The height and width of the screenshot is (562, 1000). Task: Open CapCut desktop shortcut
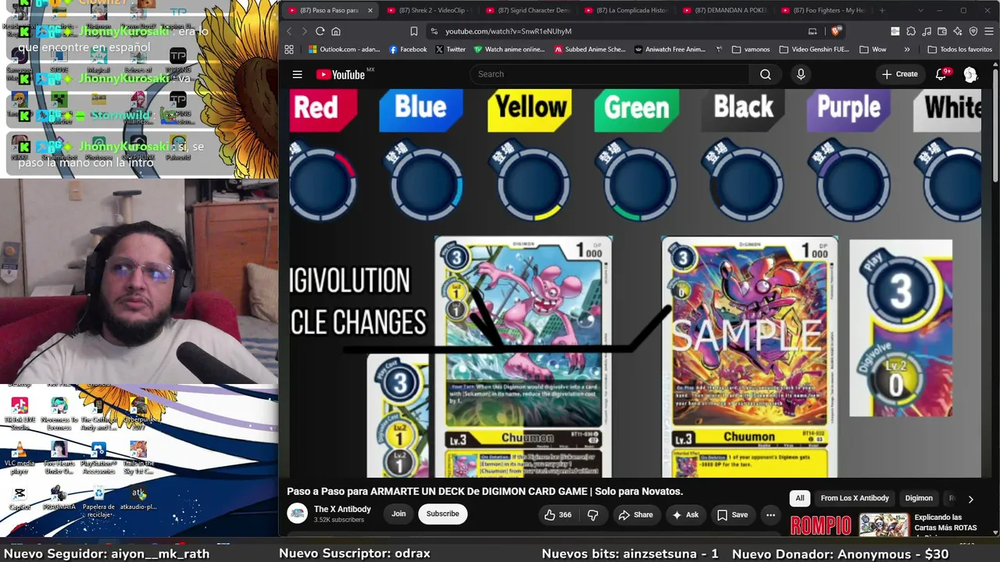tap(20, 498)
